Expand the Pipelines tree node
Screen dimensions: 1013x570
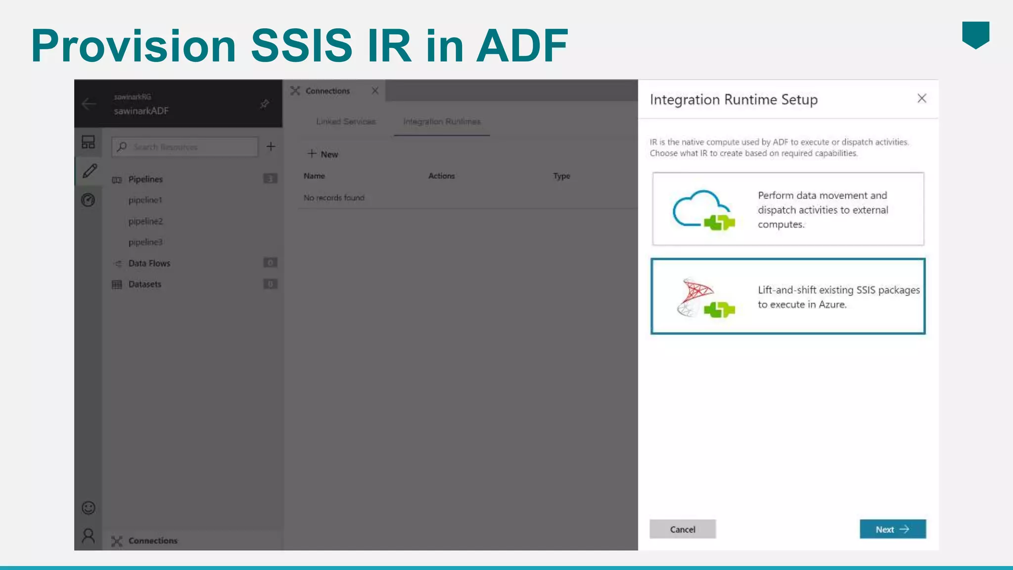[x=145, y=179]
